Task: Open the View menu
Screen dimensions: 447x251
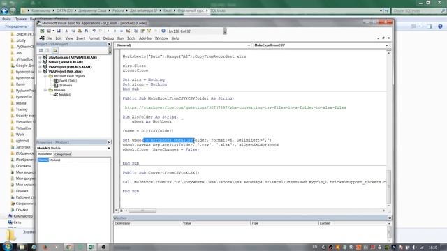Action: tap(69, 38)
